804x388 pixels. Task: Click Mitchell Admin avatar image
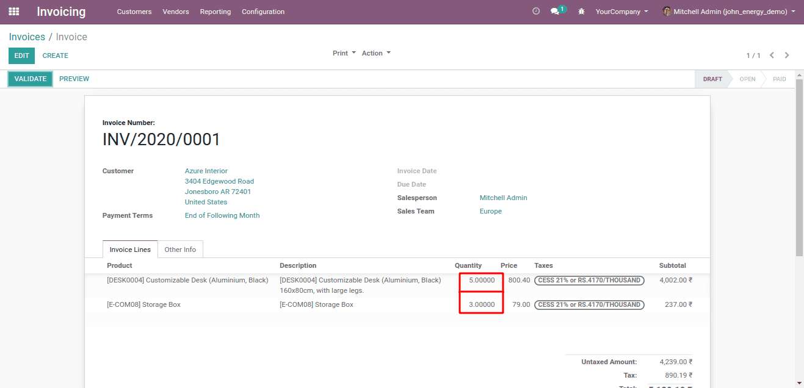click(x=667, y=12)
